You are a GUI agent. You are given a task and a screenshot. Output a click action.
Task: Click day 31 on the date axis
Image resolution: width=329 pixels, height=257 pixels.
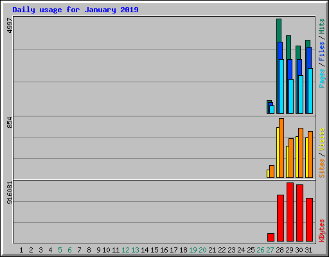pyautogui.click(x=308, y=250)
